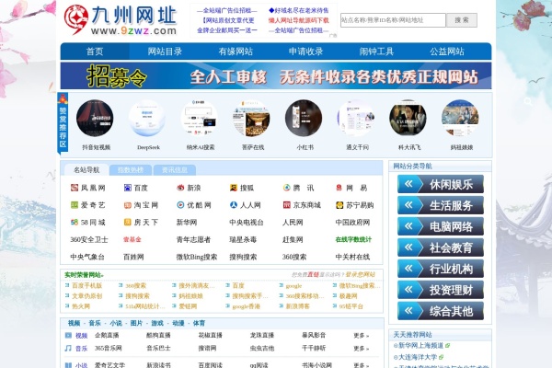The height and width of the screenshot is (368, 552).
Task: Open 社会教育 category button
Action: (x=441, y=247)
